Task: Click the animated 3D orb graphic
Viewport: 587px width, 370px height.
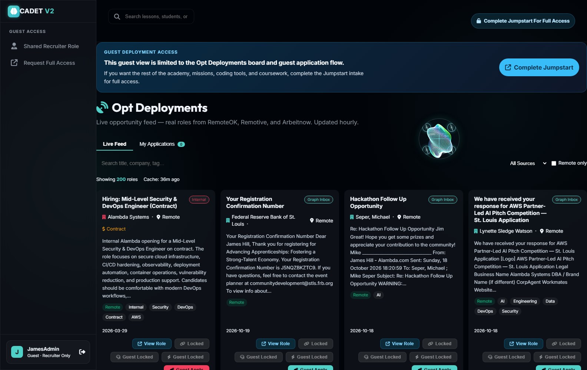Action: (439, 139)
